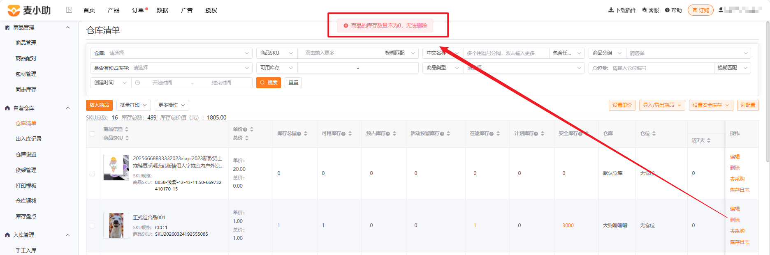Sort by 预占库存 column arrows

[x=394, y=133]
